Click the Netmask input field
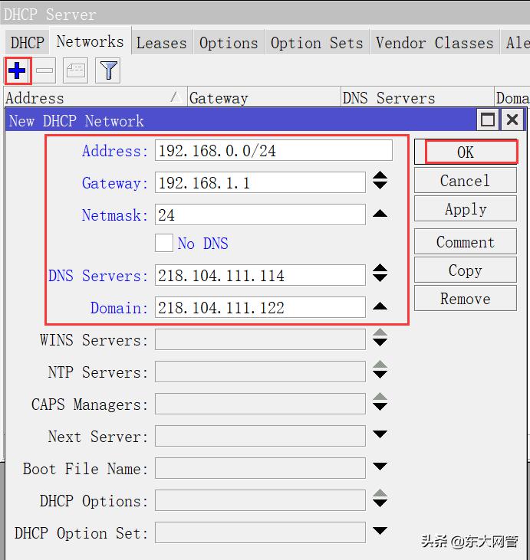The height and width of the screenshot is (560, 530). coord(260,215)
